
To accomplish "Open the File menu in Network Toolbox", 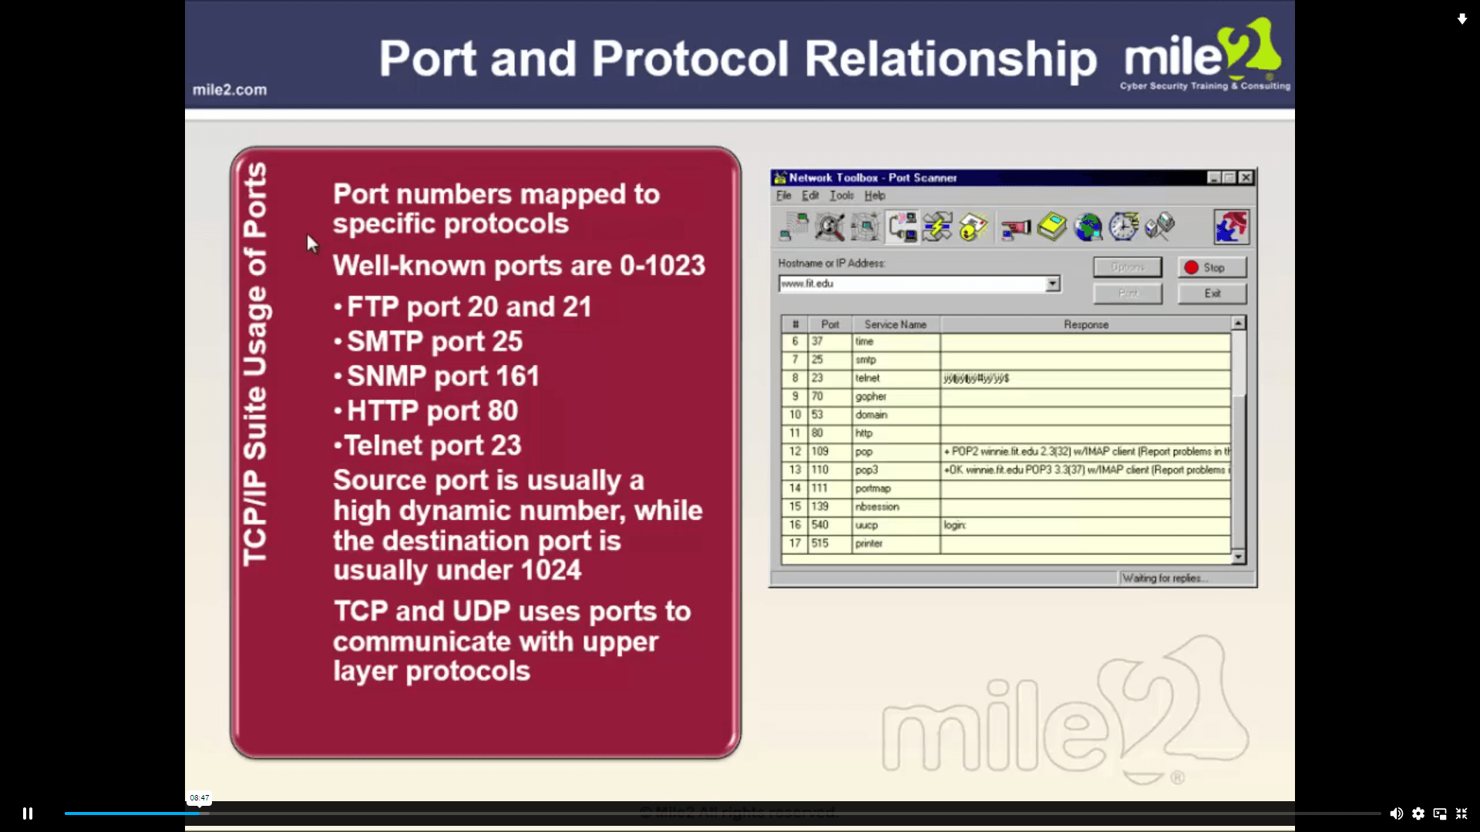I will [783, 196].
